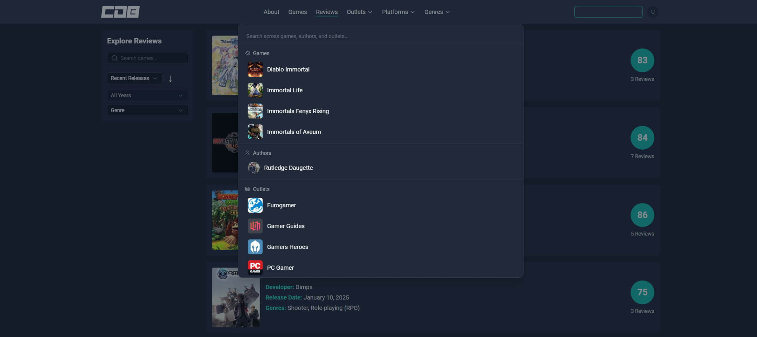Select Immortals of Aveum result
This screenshot has width=757, height=337.
coord(380,132)
